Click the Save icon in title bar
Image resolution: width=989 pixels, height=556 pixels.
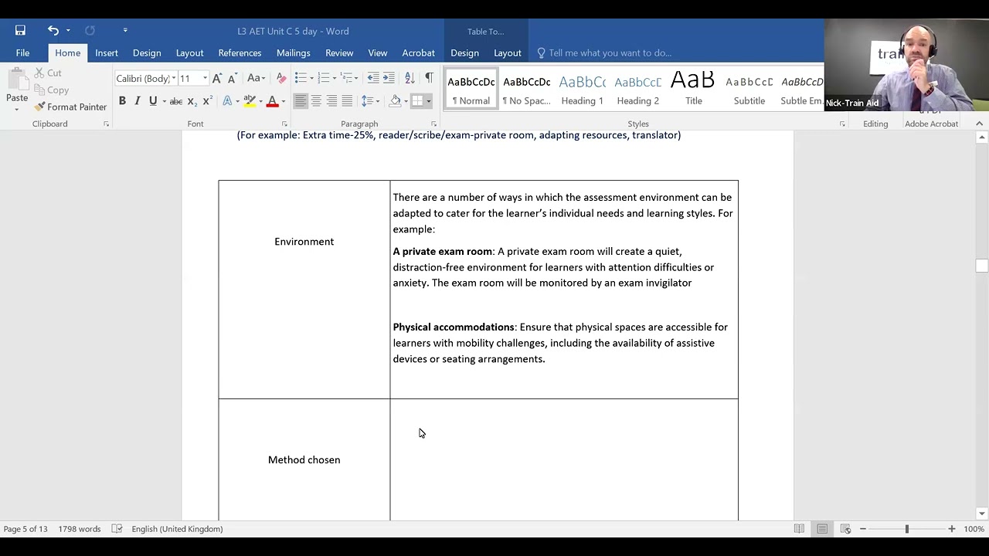(x=20, y=31)
